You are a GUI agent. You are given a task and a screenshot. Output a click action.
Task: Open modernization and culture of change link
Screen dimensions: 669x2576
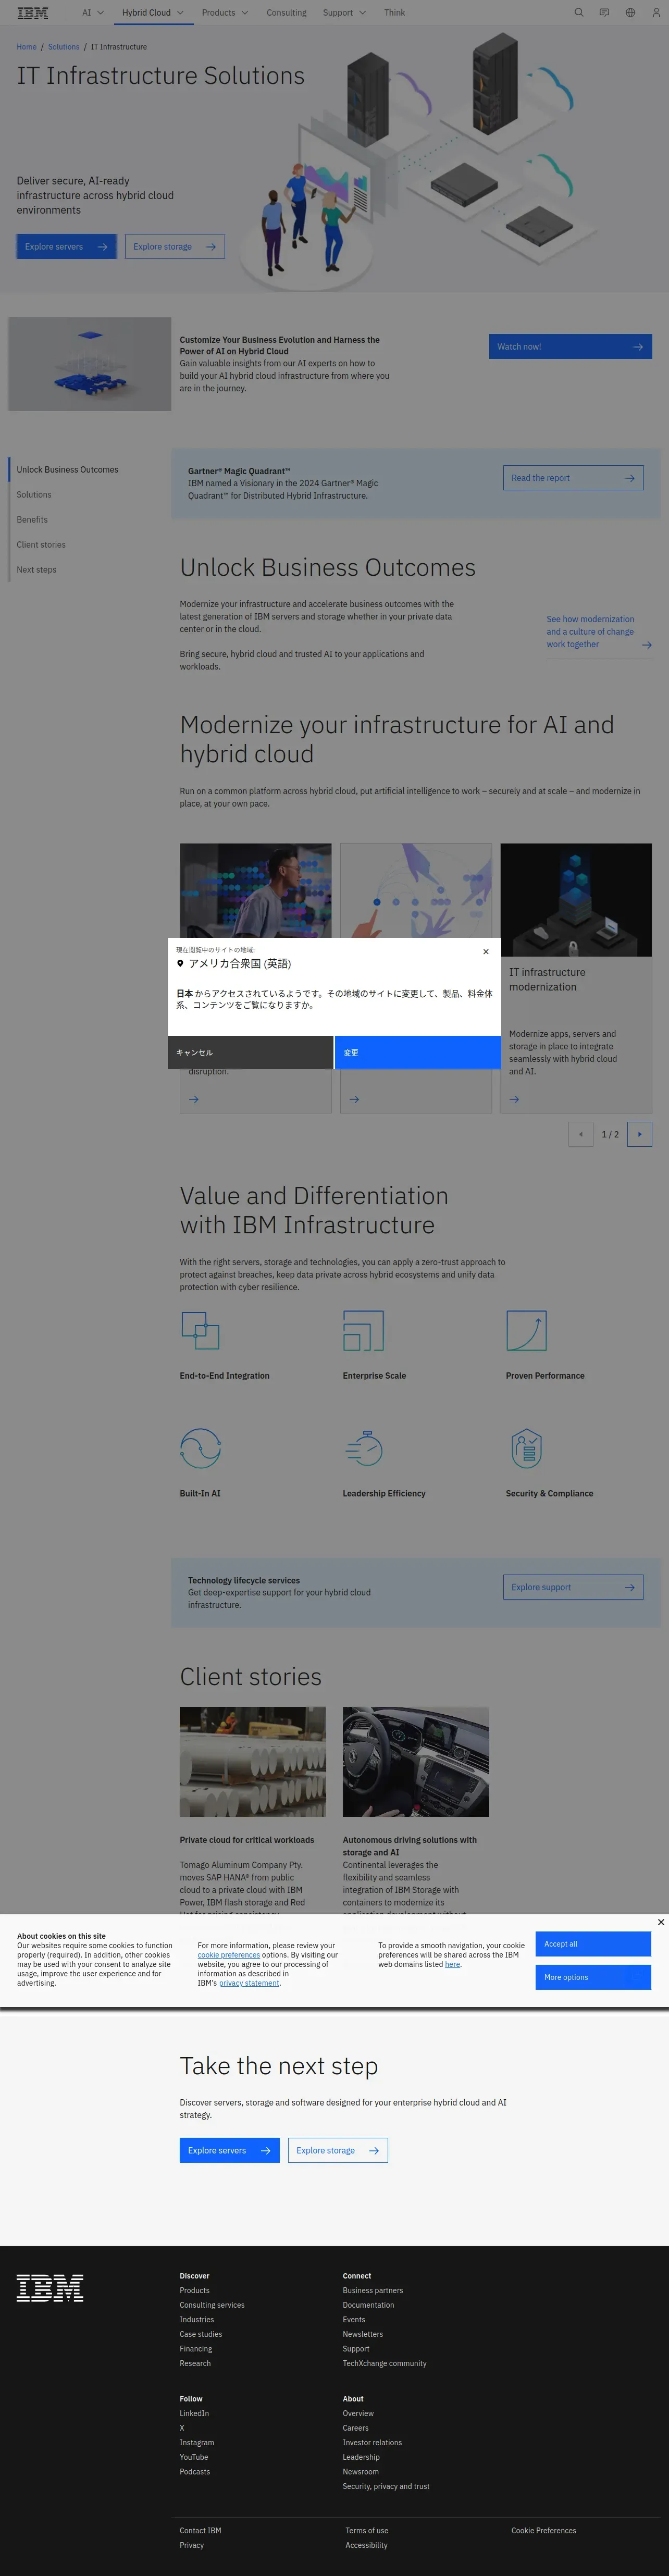(598, 632)
